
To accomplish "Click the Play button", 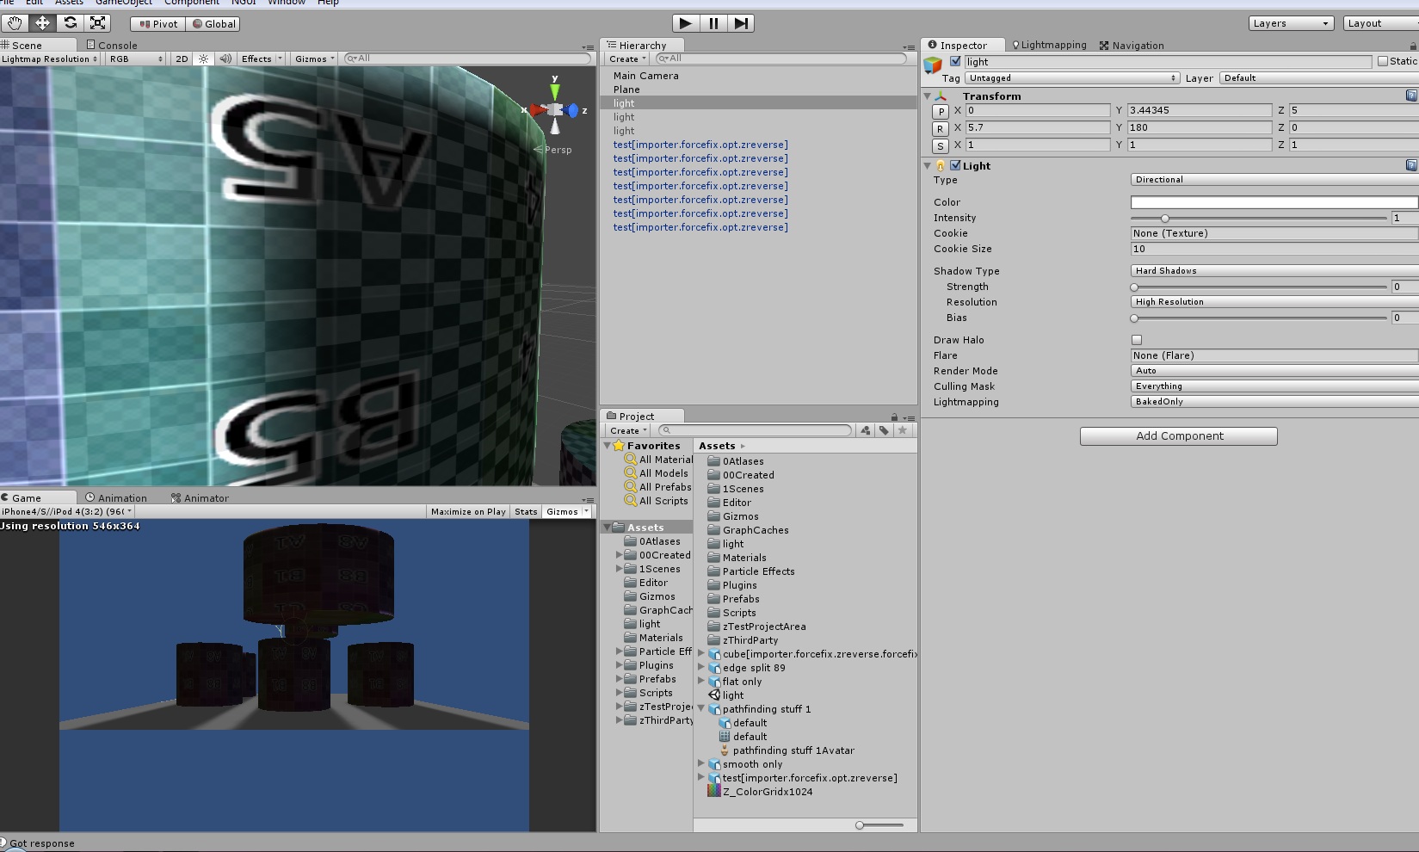I will (x=685, y=23).
